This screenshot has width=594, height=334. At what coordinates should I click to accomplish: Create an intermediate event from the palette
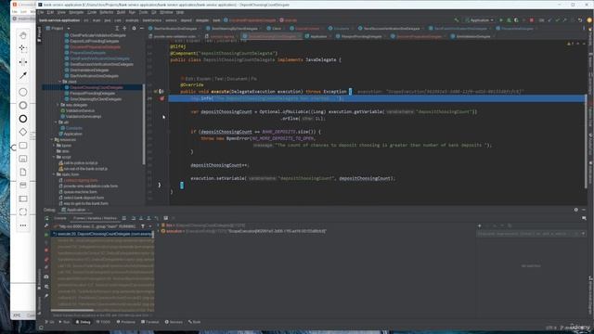23,105
